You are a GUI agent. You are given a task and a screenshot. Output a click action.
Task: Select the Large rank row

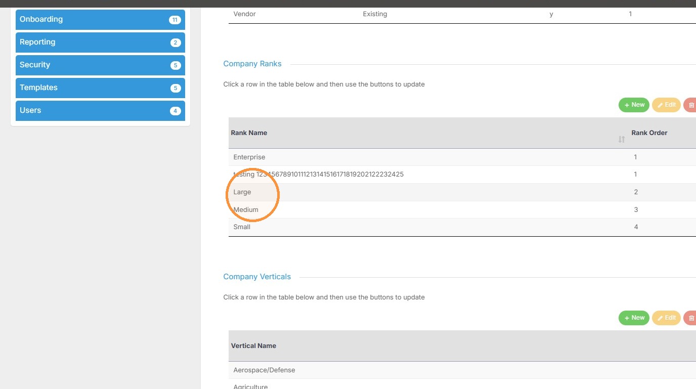click(x=462, y=192)
